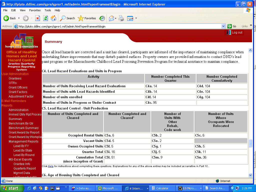
Task: Stop page loading with red X icon
Action: coord(37,18)
